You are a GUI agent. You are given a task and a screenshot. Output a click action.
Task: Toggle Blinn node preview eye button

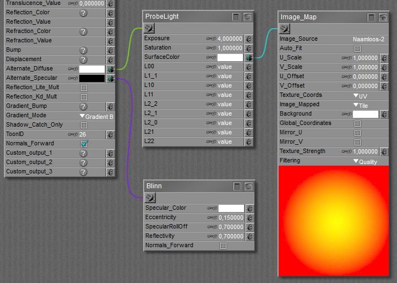point(248,187)
